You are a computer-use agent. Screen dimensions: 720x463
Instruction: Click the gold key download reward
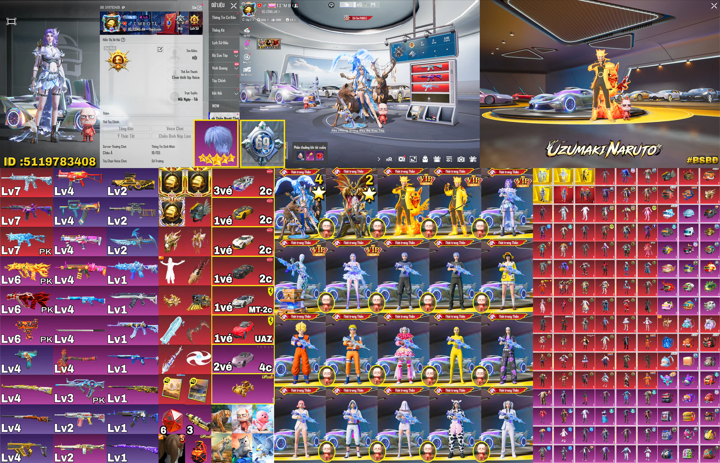tap(310, 156)
